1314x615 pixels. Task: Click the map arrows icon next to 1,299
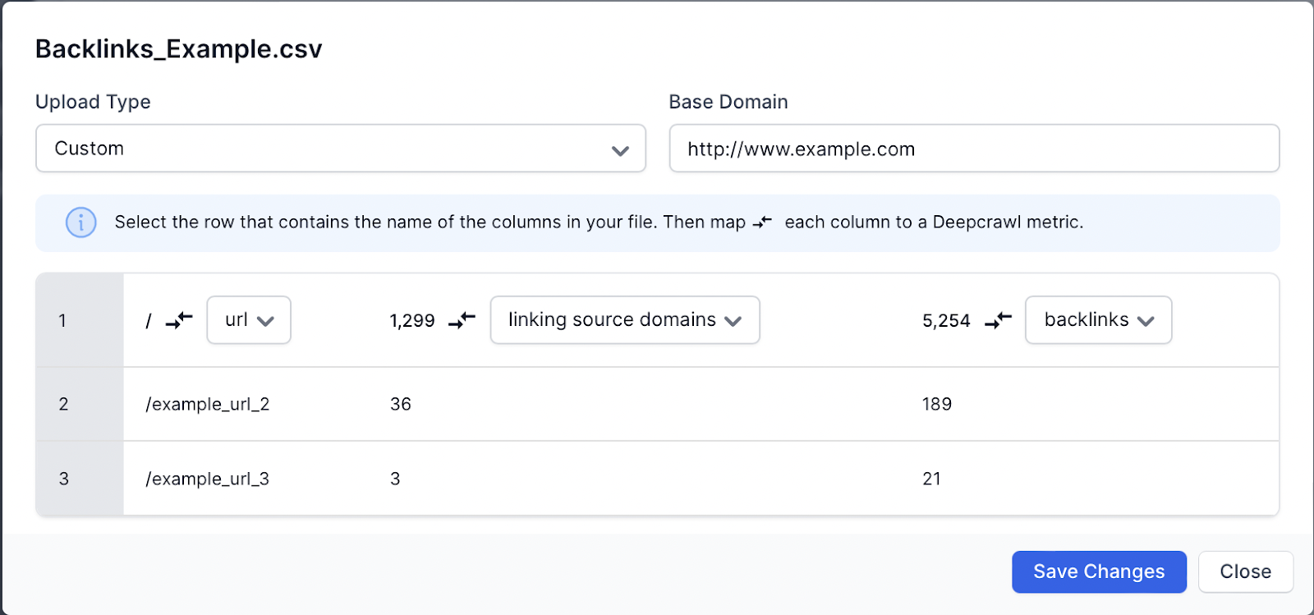(x=462, y=320)
